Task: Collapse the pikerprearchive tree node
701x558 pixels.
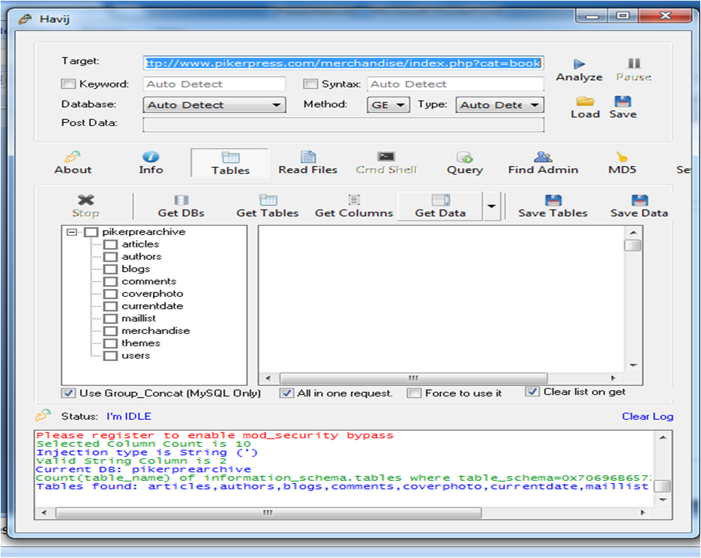Action: point(71,232)
